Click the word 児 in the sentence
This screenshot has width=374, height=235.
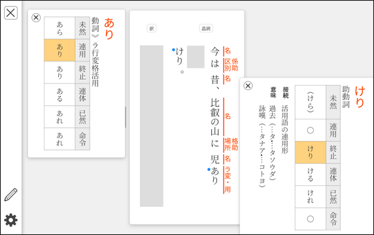pos(215,159)
